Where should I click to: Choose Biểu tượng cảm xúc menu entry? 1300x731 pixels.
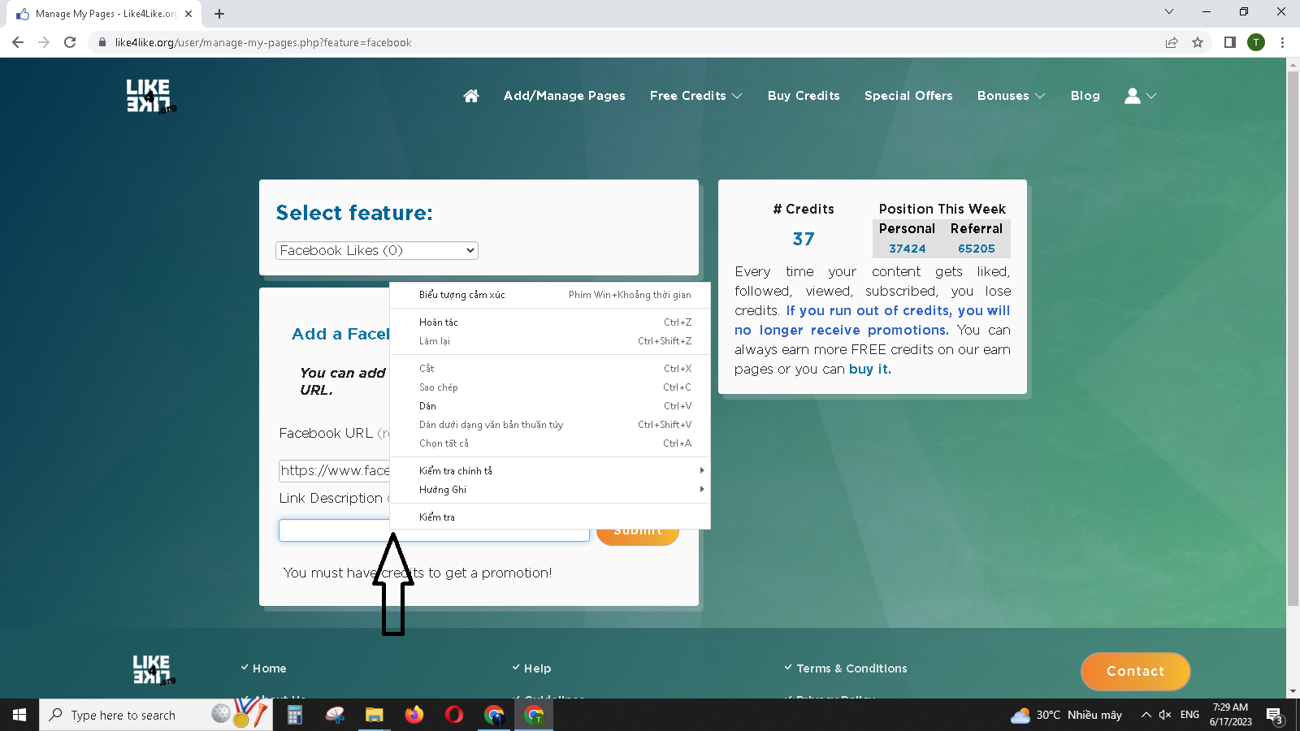550,295
